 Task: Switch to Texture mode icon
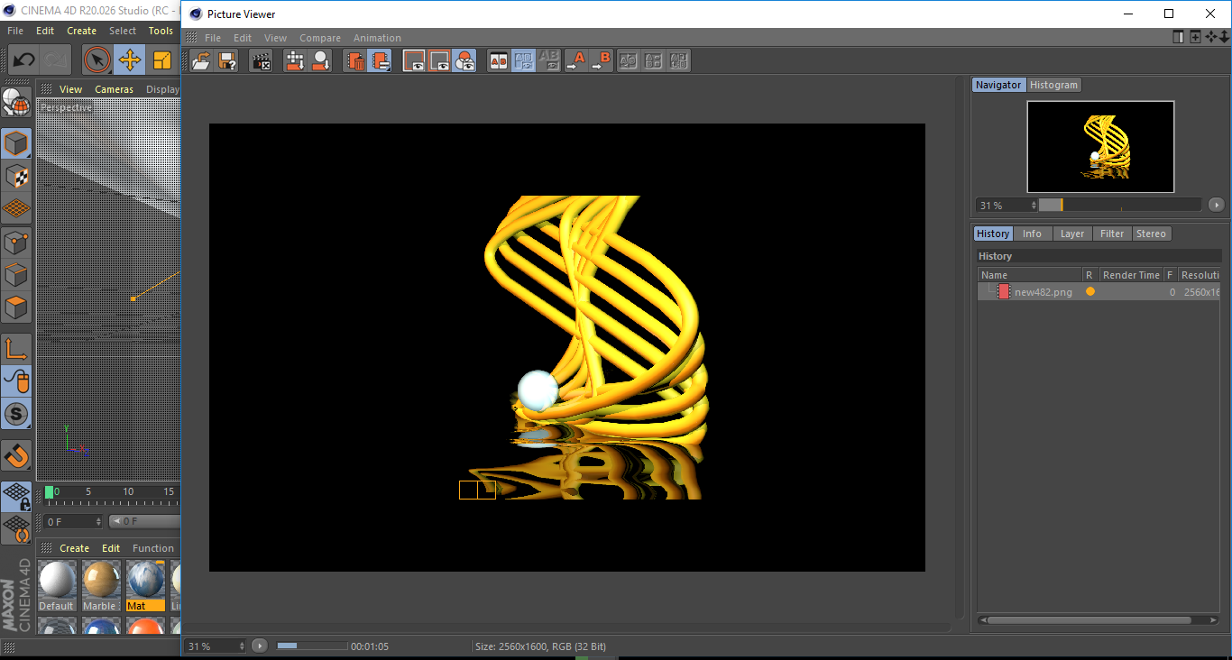click(x=15, y=176)
